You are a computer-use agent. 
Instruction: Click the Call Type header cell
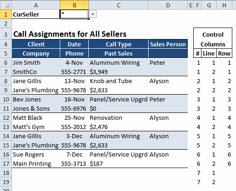[x=118, y=44]
